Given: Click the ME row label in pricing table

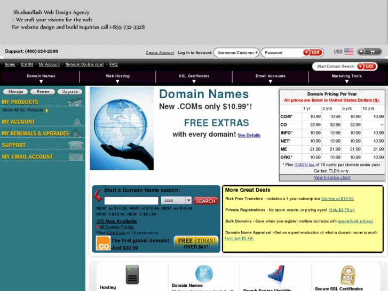Looking at the screenshot, I should point(283,150).
